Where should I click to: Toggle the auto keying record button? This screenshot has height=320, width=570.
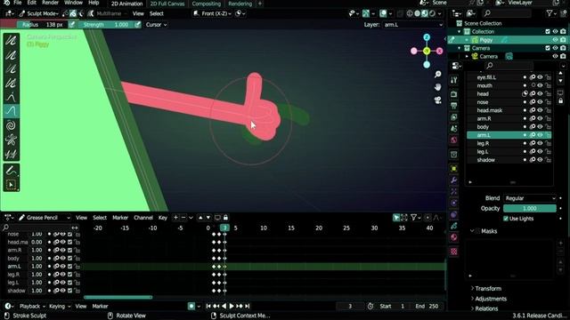click(x=191, y=306)
